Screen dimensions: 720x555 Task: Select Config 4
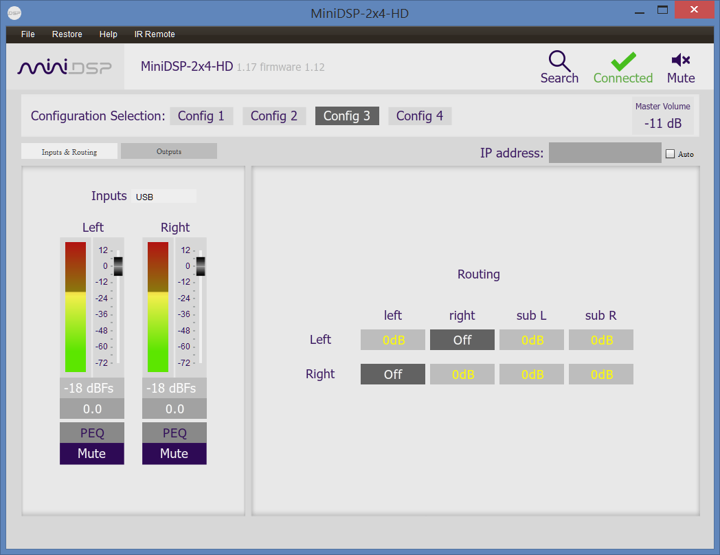(420, 116)
